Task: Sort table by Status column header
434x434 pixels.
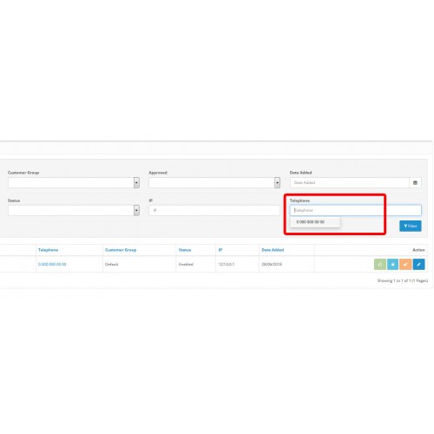Action: click(185, 250)
